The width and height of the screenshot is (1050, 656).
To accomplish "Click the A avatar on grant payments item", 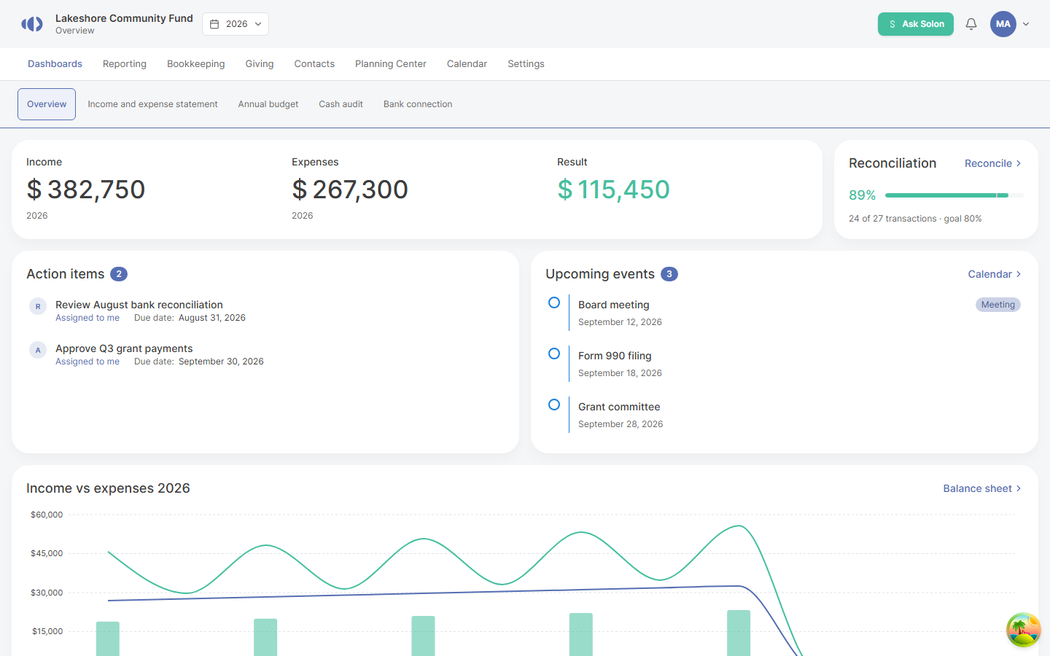I will [38, 350].
